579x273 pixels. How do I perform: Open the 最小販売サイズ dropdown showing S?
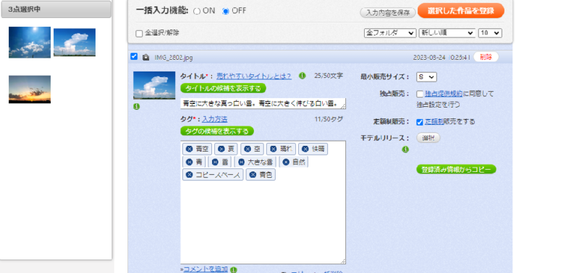426,77
